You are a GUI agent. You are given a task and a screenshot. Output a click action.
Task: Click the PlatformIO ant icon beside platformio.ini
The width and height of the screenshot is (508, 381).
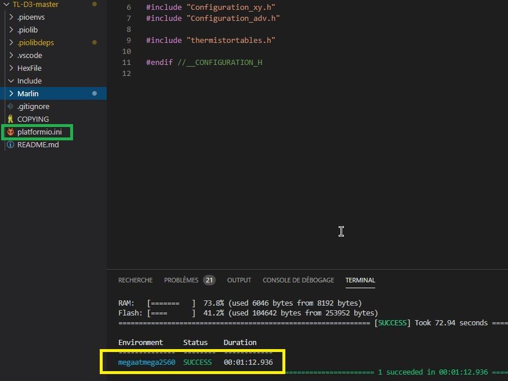click(x=10, y=132)
